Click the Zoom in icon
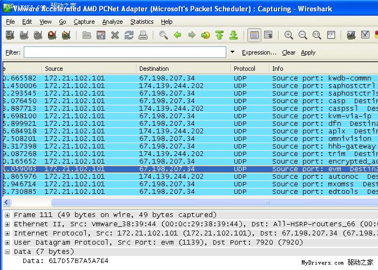The height and width of the screenshot is (270, 378). [289, 36]
